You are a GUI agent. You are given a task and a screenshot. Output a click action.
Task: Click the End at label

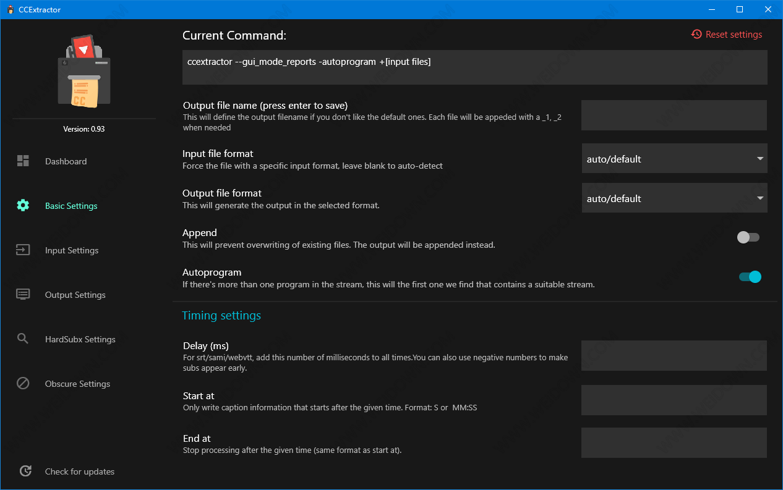197,439
